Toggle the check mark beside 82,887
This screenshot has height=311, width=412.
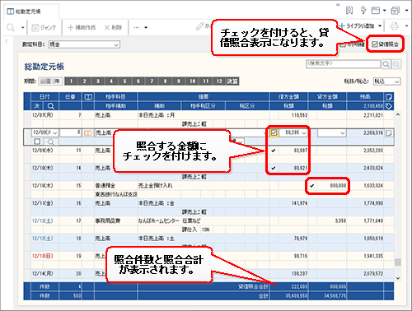[x=274, y=151]
